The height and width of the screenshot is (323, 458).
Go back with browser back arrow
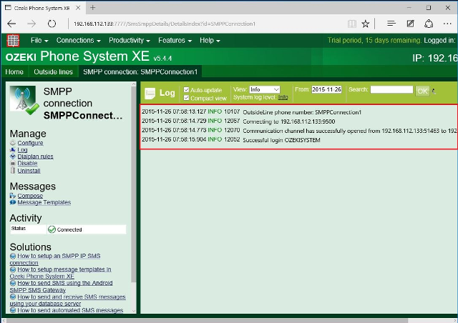(11, 24)
